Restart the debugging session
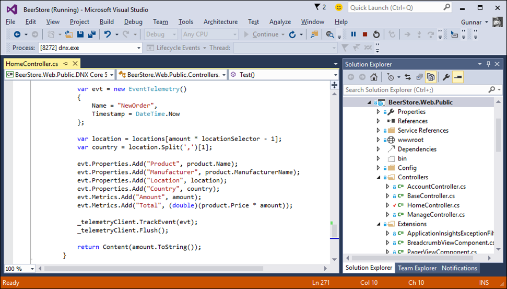This screenshot has width=507, height=289. tap(376, 34)
